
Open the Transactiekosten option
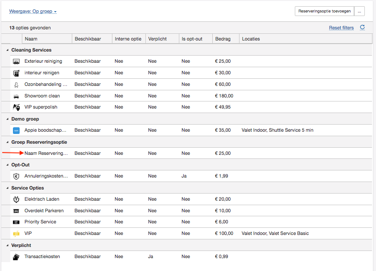tap(42, 256)
